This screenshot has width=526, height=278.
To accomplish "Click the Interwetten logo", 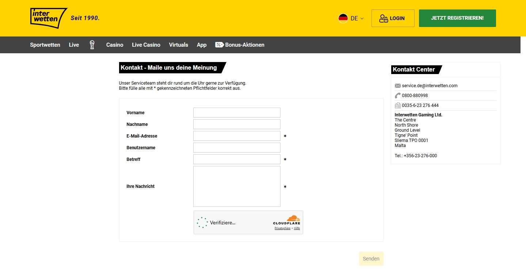I will click(x=49, y=18).
